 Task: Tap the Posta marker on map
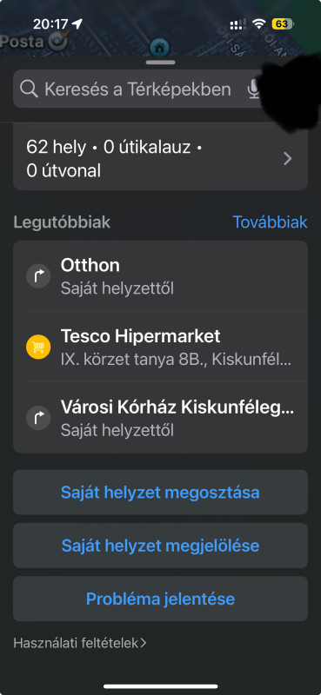[x=34, y=42]
